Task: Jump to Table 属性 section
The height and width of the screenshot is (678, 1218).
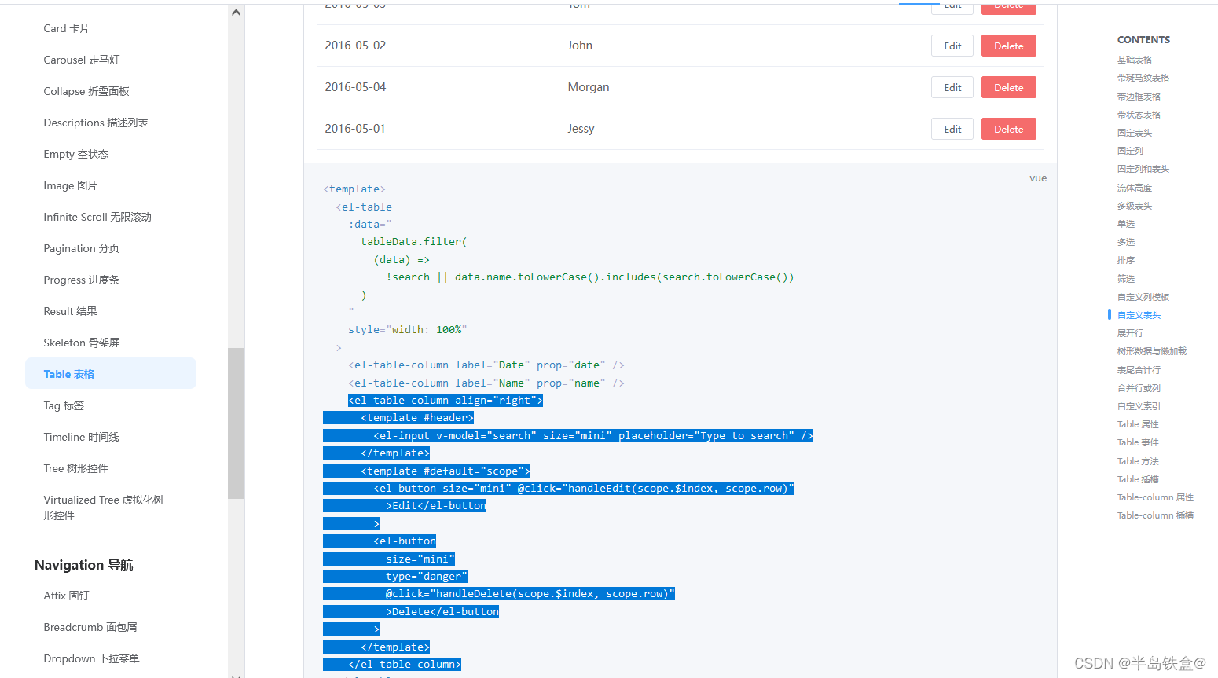Action: pos(1138,424)
